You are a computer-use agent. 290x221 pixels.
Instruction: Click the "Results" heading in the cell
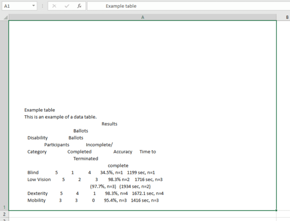tap(109, 124)
